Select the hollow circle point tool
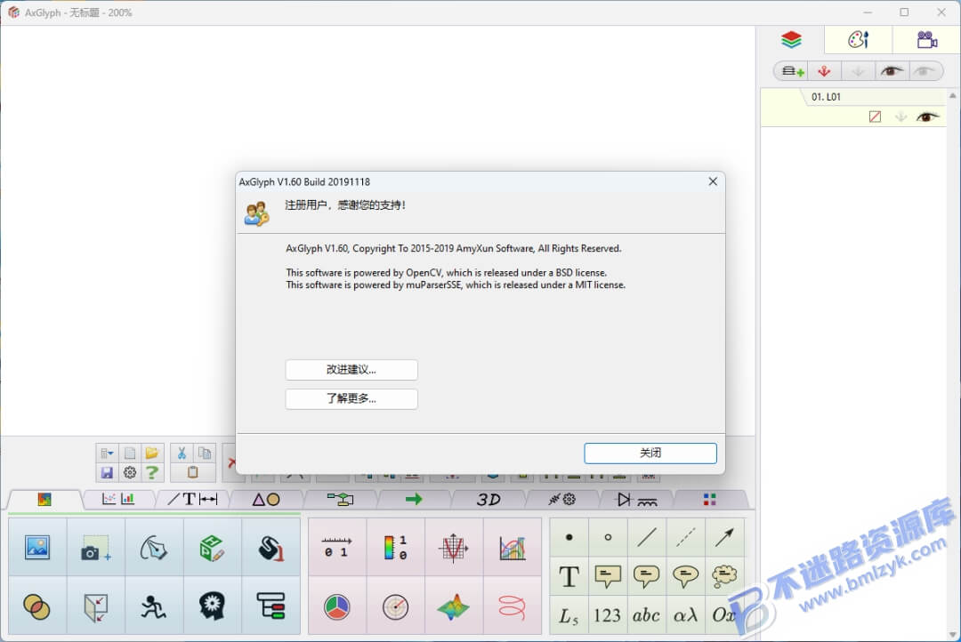This screenshot has width=961, height=642. tap(608, 537)
